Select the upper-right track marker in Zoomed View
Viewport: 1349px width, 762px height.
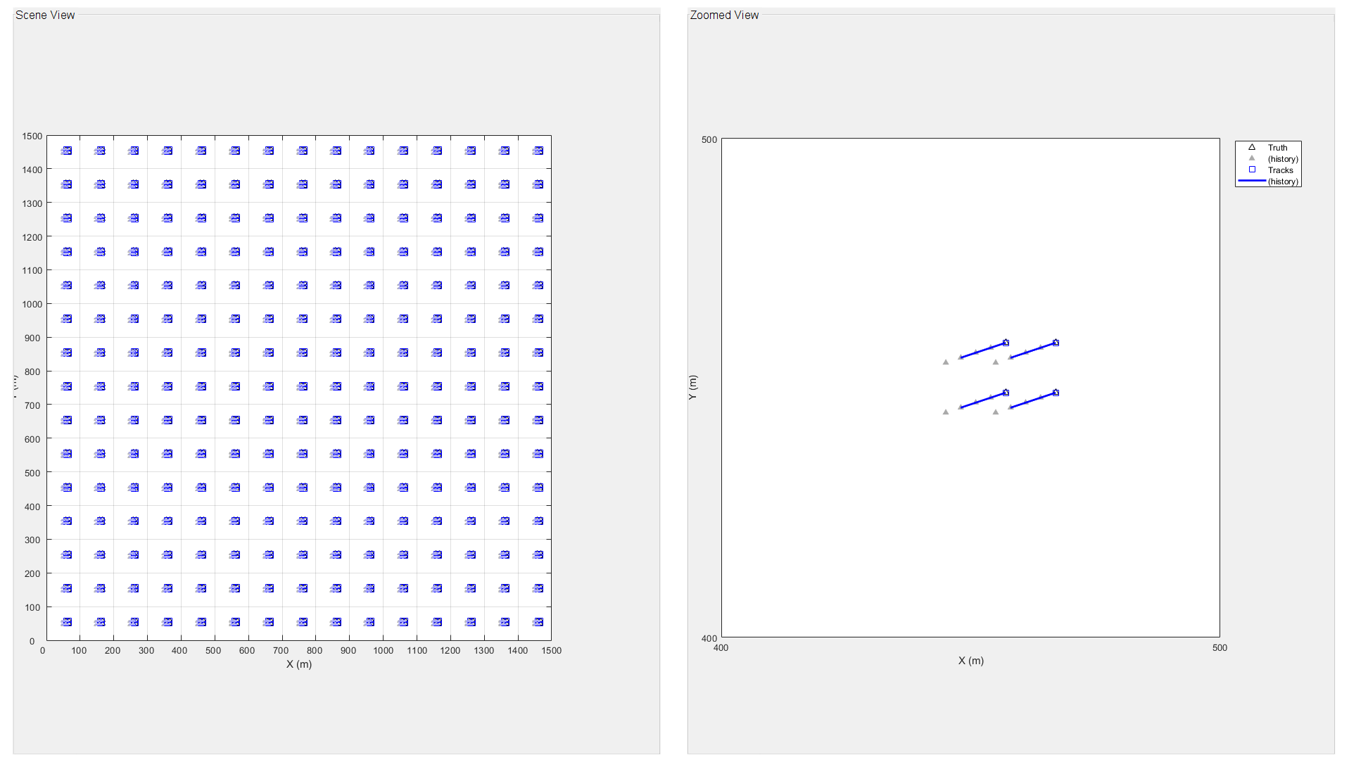tap(1056, 343)
